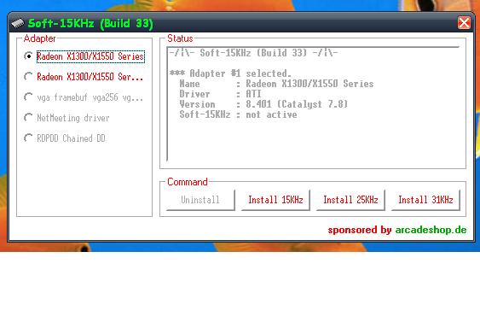The image size is (480, 328).
Task: Select first Radeon X1300/X1550 Series adapter
Action: [84, 56]
